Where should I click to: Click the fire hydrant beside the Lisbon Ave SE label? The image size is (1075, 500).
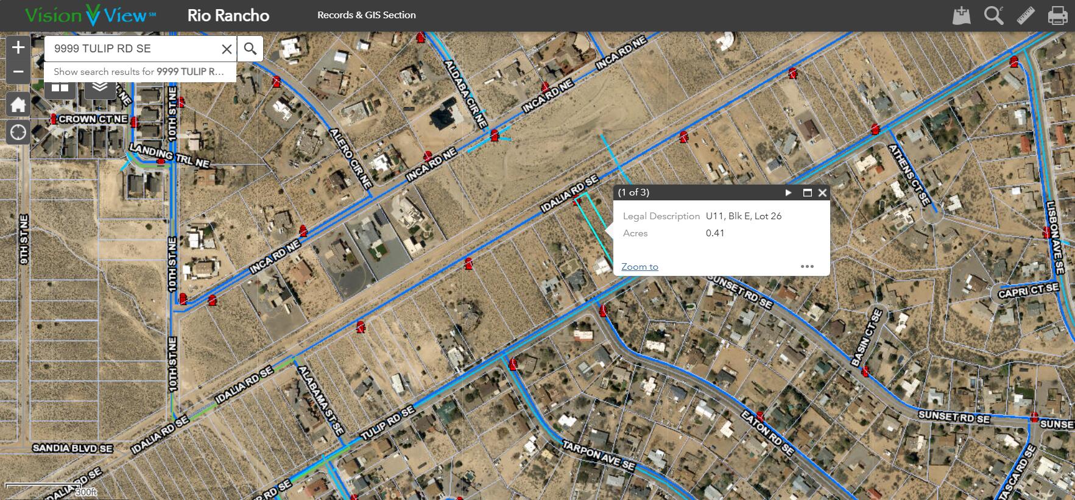pyautogui.click(x=1046, y=232)
